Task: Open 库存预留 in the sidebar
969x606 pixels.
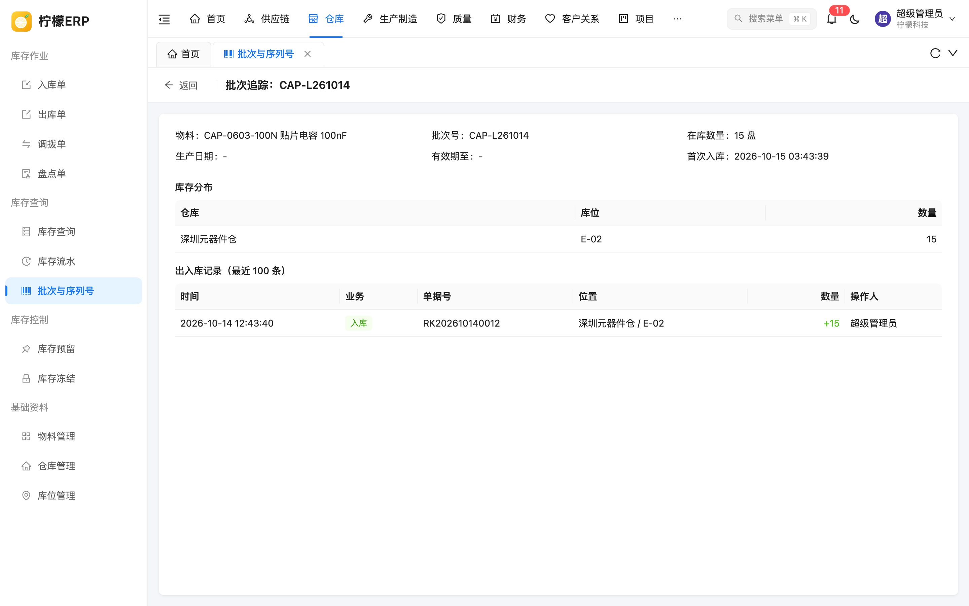Action: 74,349
